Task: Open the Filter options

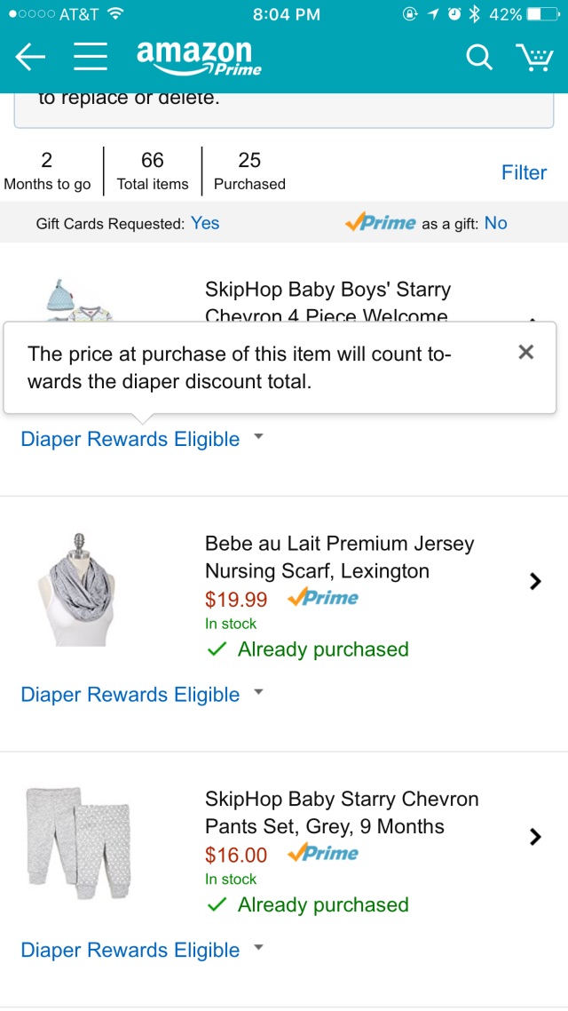Action: pyautogui.click(x=524, y=172)
